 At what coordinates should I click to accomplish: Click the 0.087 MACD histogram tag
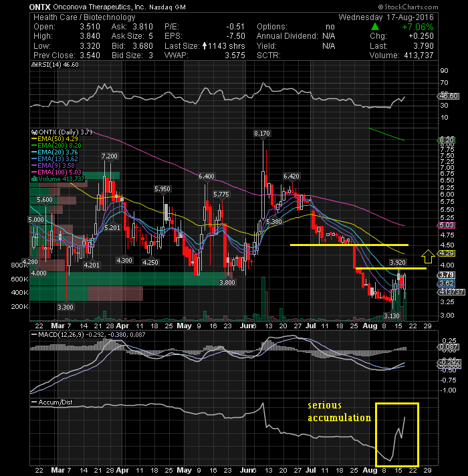point(448,347)
